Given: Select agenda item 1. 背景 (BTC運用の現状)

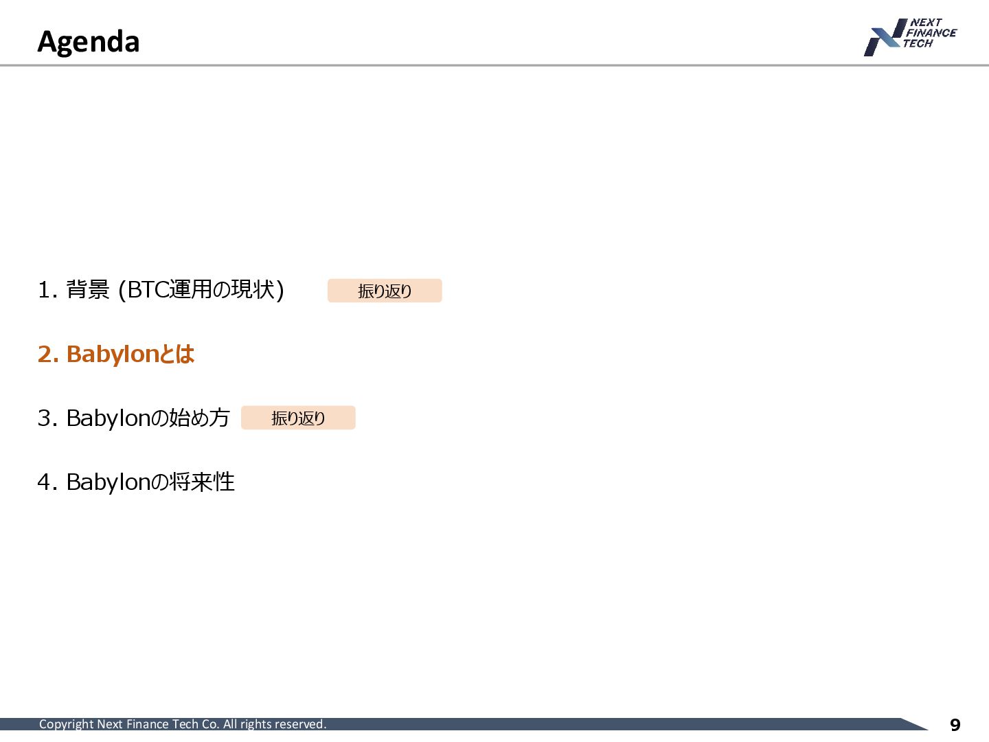Looking at the screenshot, I should pos(161,290).
